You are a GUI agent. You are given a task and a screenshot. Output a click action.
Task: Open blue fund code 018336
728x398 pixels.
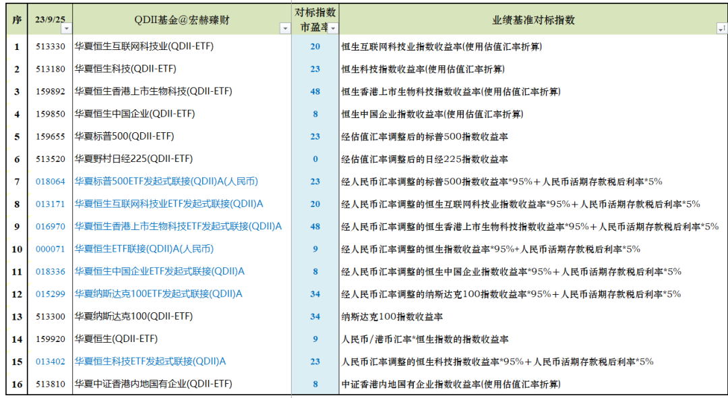pos(50,272)
